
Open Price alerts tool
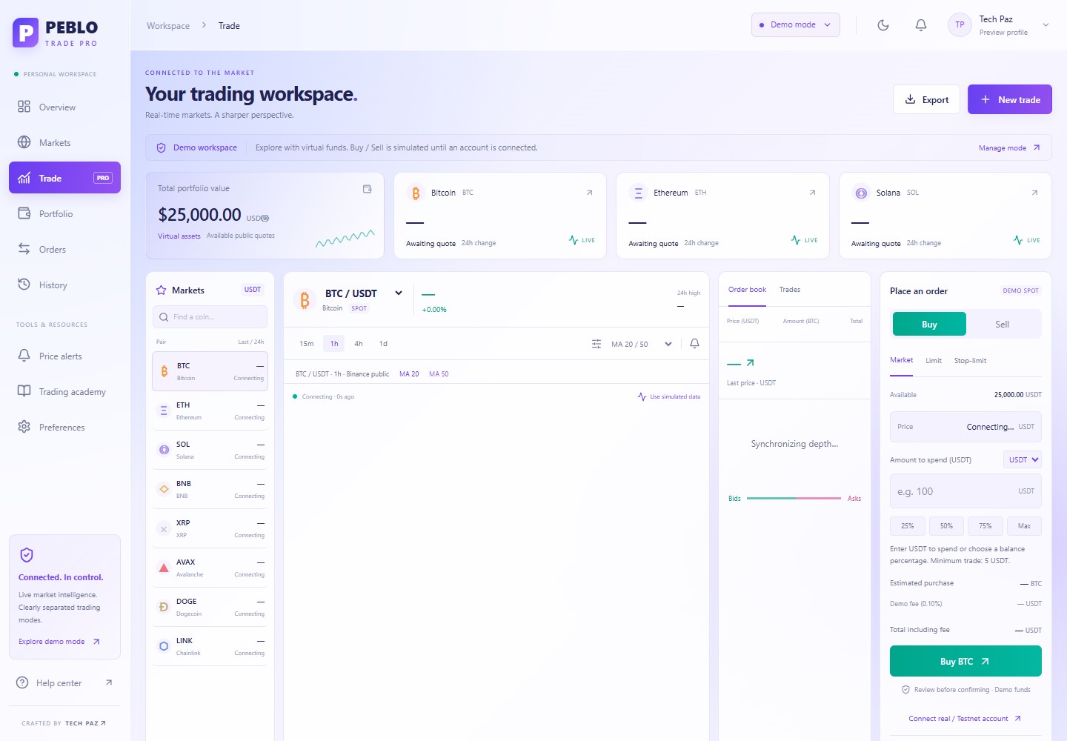(64, 356)
